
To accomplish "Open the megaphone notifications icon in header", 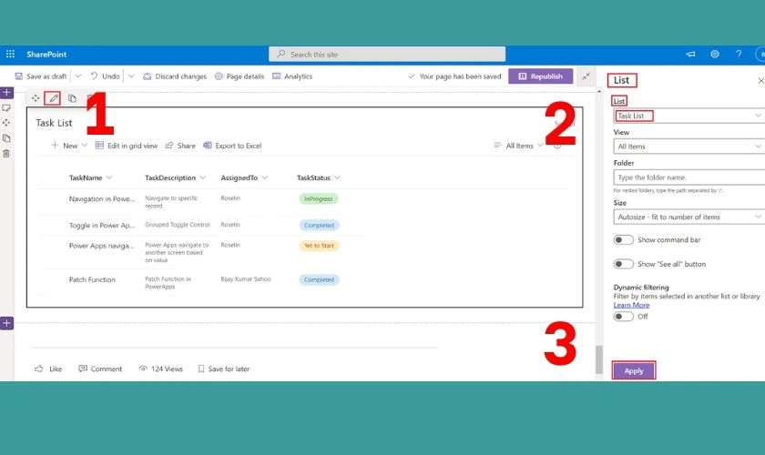I will coord(690,54).
